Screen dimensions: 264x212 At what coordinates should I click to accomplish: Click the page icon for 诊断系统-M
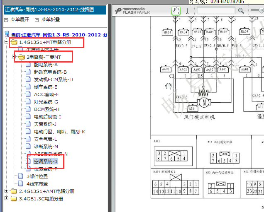(28, 146)
